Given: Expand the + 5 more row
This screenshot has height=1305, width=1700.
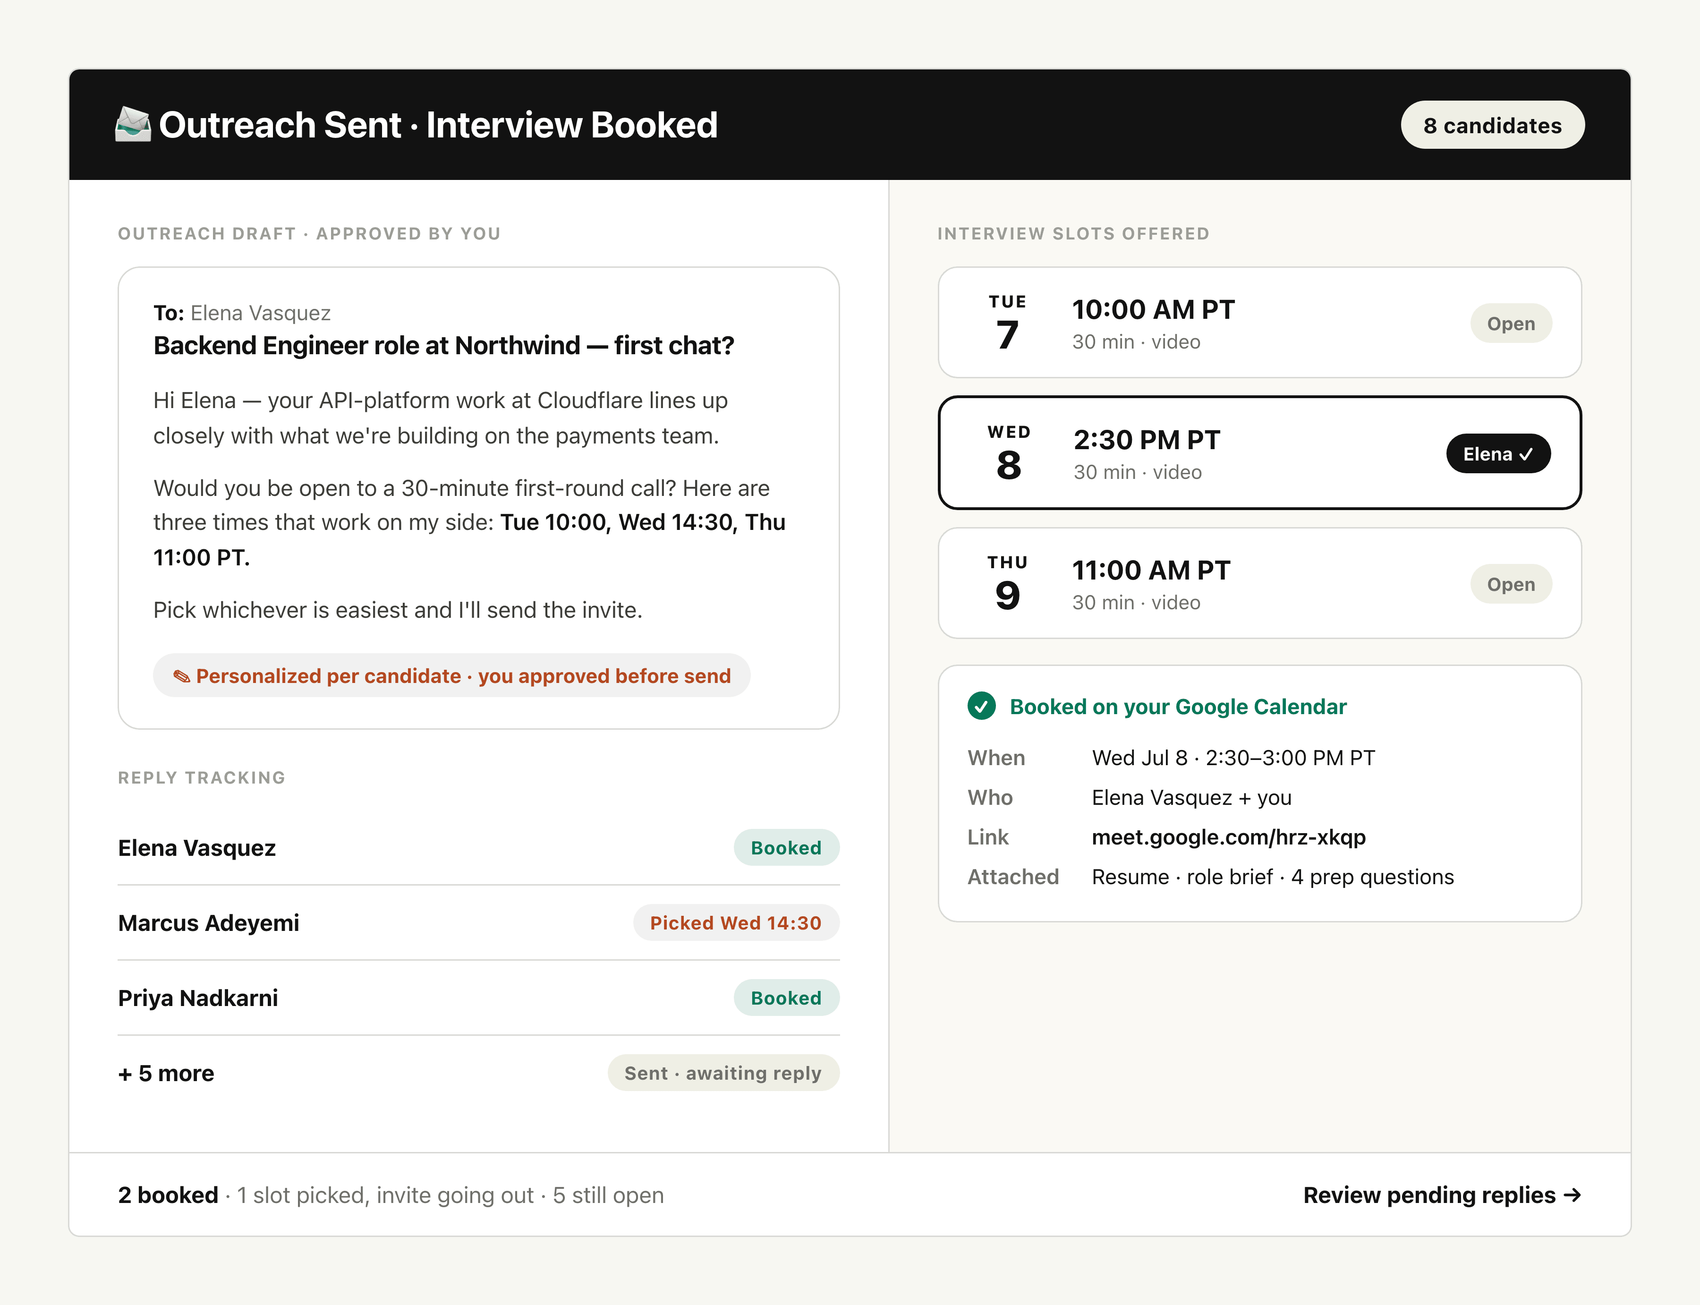Looking at the screenshot, I should click(x=478, y=1073).
